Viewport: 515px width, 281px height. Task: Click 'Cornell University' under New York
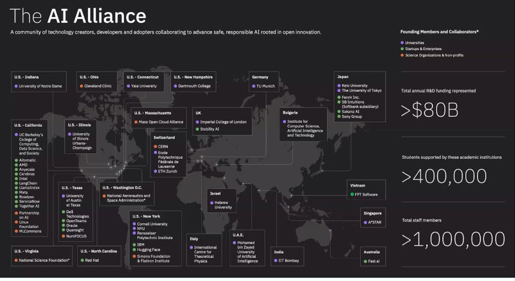tap(152, 224)
